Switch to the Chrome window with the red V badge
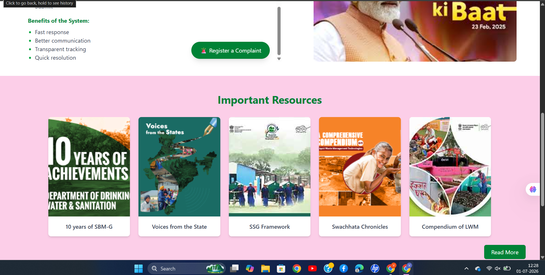Screen dimensions: 545x275 391,268
